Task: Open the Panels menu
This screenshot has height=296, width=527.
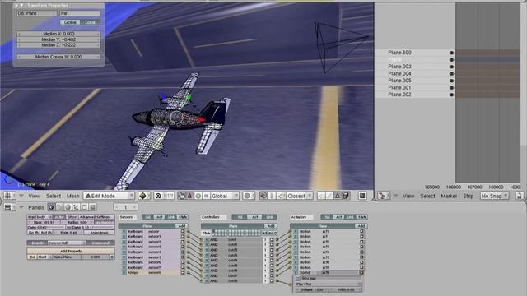Action: tap(36, 207)
